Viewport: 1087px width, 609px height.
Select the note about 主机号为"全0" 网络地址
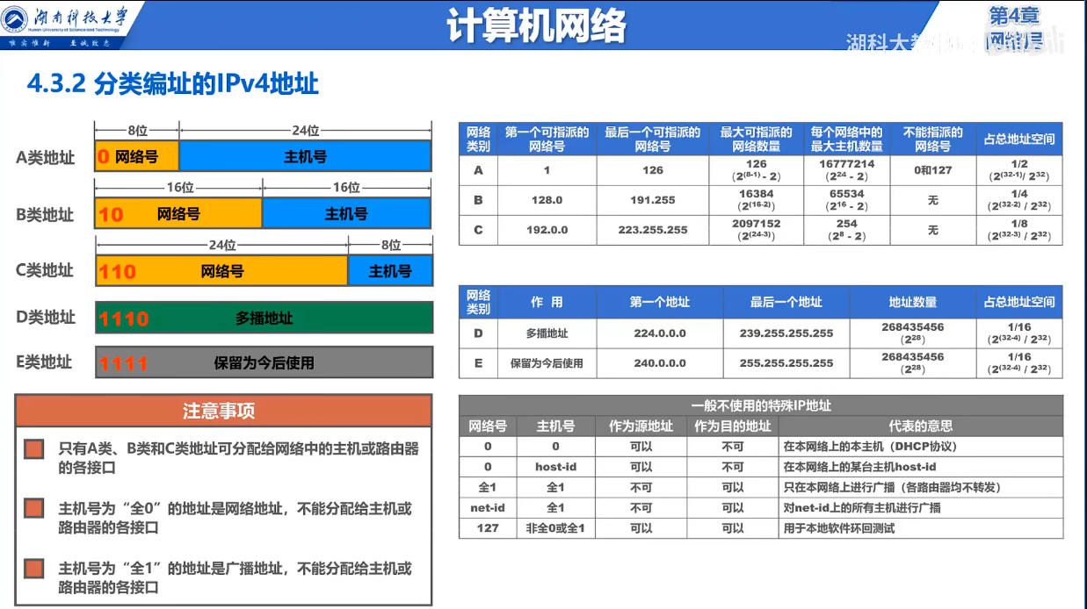click(x=236, y=518)
